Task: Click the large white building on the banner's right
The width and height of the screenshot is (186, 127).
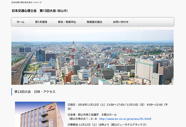Action: 146,68
